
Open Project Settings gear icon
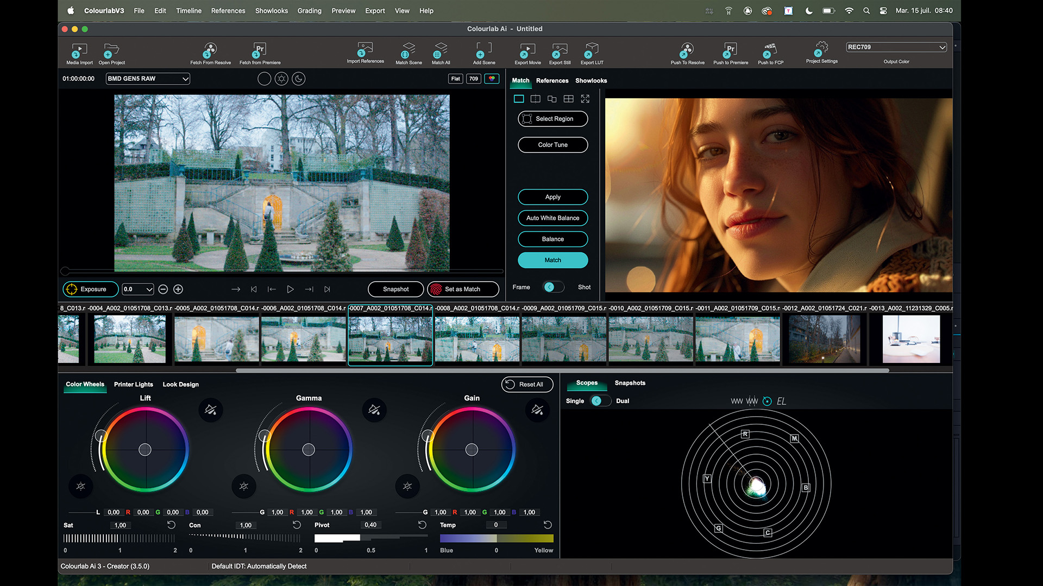(x=821, y=49)
